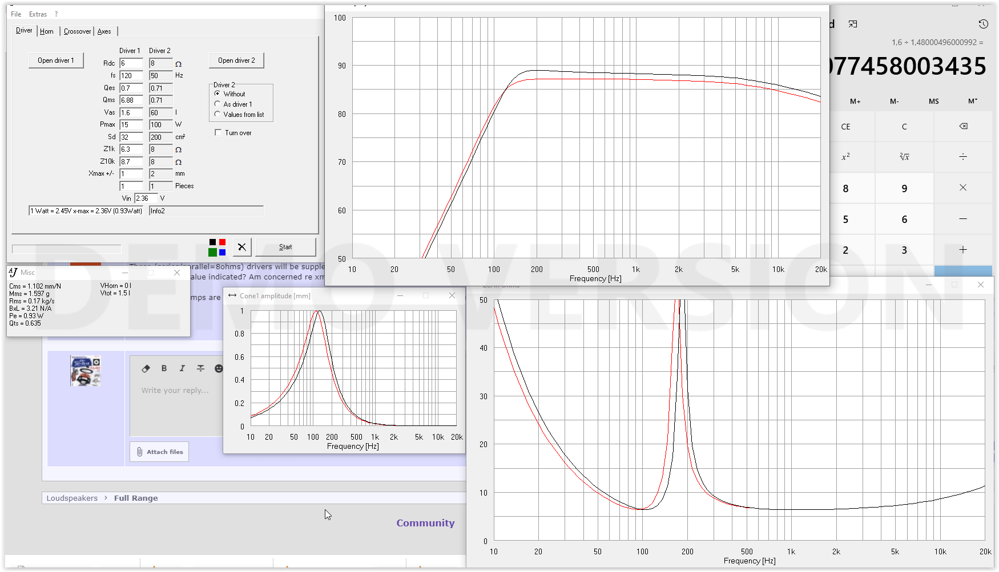The height and width of the screenshot is (572, 999).
Task: Click the Vin voltage field
Action: point(146,198)
